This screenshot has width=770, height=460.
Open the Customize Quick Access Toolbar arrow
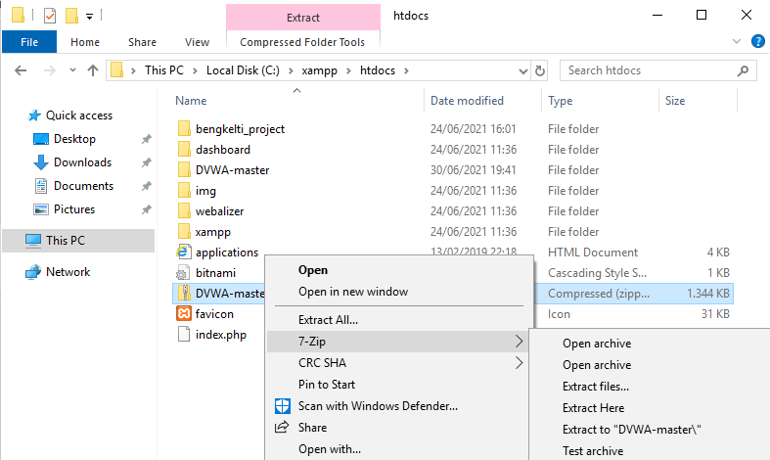click(x=89, y=17)
